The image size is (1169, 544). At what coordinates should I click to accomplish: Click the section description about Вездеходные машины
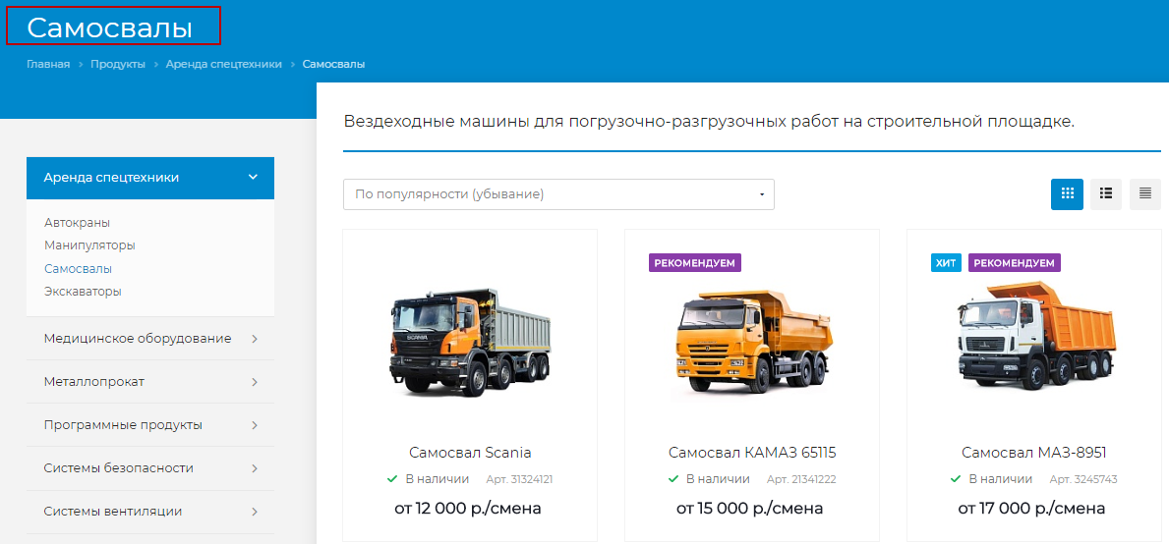(709, 122)
